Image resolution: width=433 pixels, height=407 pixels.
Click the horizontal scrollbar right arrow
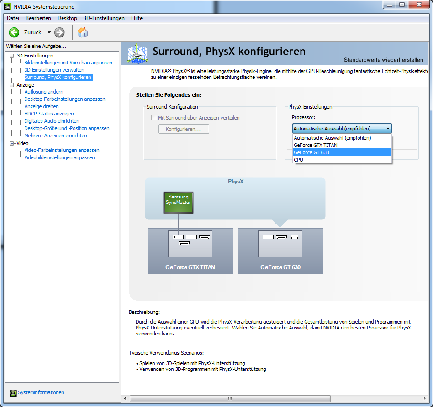(425, 398)
